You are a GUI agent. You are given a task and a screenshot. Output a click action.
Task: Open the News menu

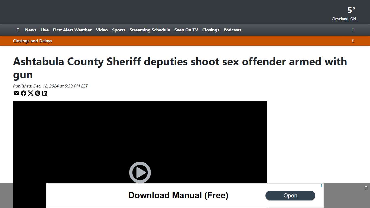coord(30,30)
